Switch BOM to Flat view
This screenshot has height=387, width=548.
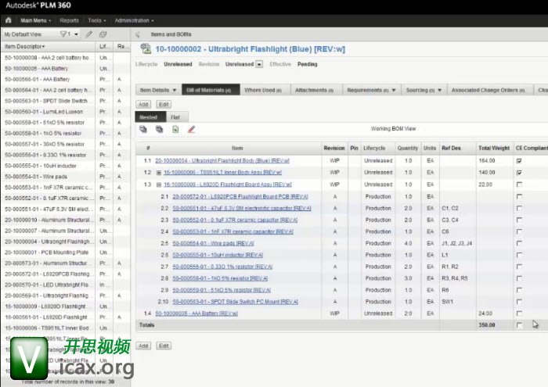coord(175,117)
